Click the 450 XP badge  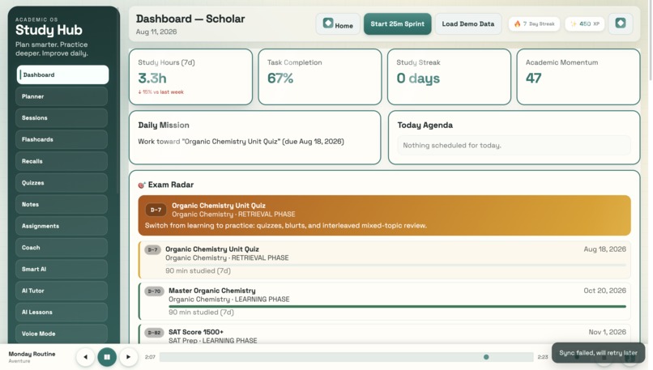click(585, 24)
